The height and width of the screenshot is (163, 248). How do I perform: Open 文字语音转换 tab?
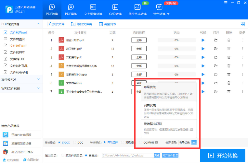point(93,10)
